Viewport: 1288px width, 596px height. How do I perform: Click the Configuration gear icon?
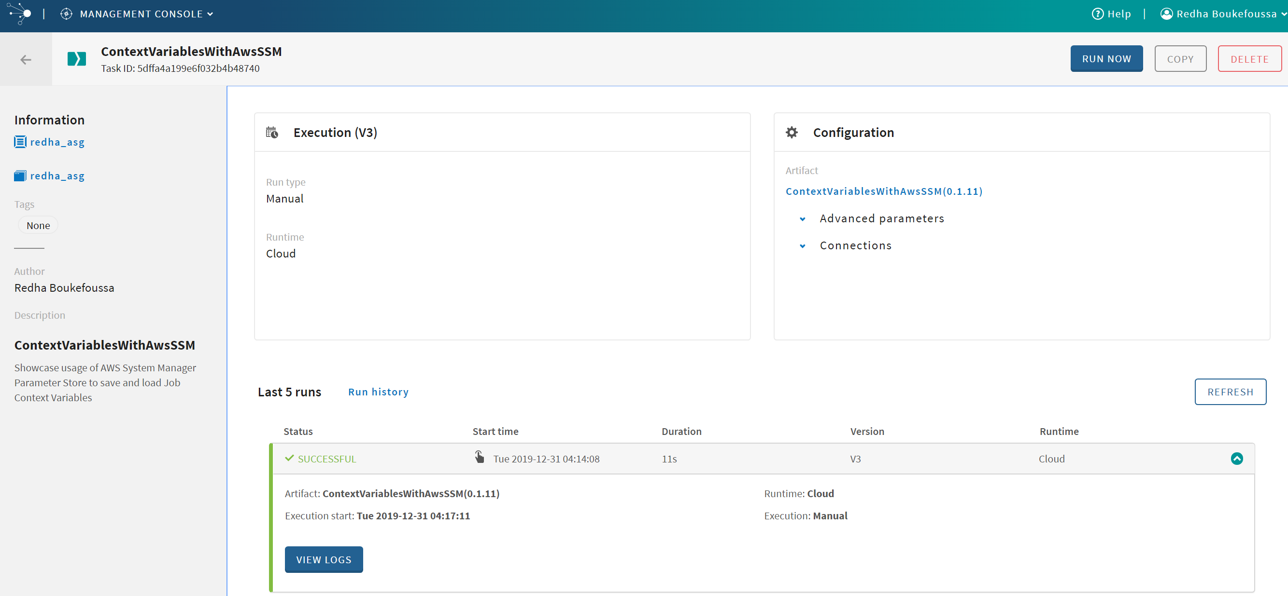[792, 132]
